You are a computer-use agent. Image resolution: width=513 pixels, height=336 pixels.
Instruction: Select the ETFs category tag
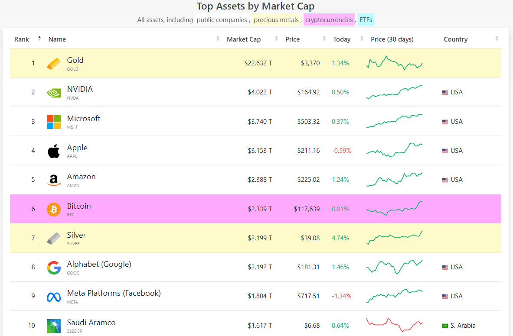tap(366, 20)
